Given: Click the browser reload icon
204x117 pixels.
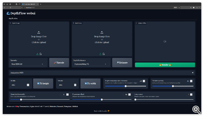Looking at the screenshot, I should [x=10, y=8].
